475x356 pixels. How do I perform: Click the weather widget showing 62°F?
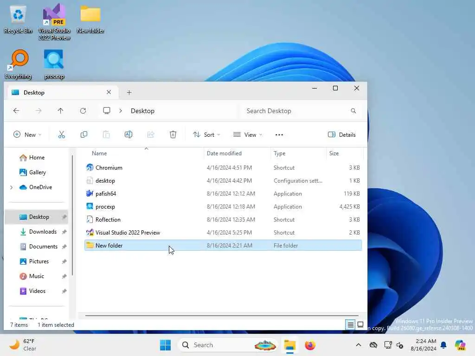(23, 345)
